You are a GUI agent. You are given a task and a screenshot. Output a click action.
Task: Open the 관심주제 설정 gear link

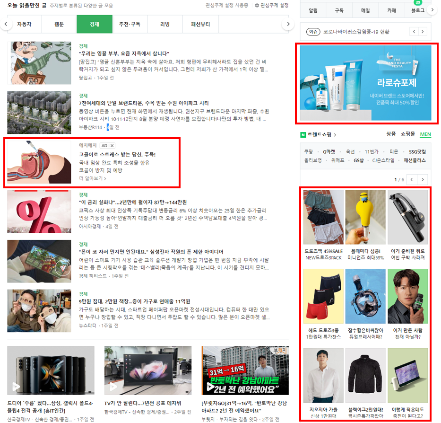coord(271,5)
